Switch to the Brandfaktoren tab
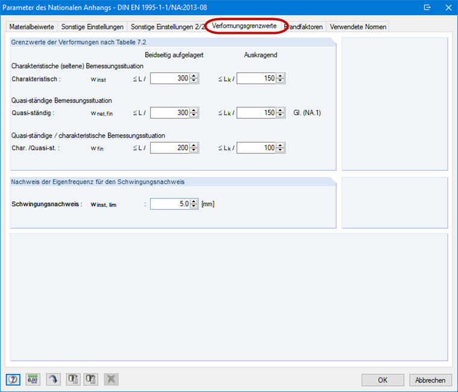This screenshot has width=458, height=392. click(304, 27)
